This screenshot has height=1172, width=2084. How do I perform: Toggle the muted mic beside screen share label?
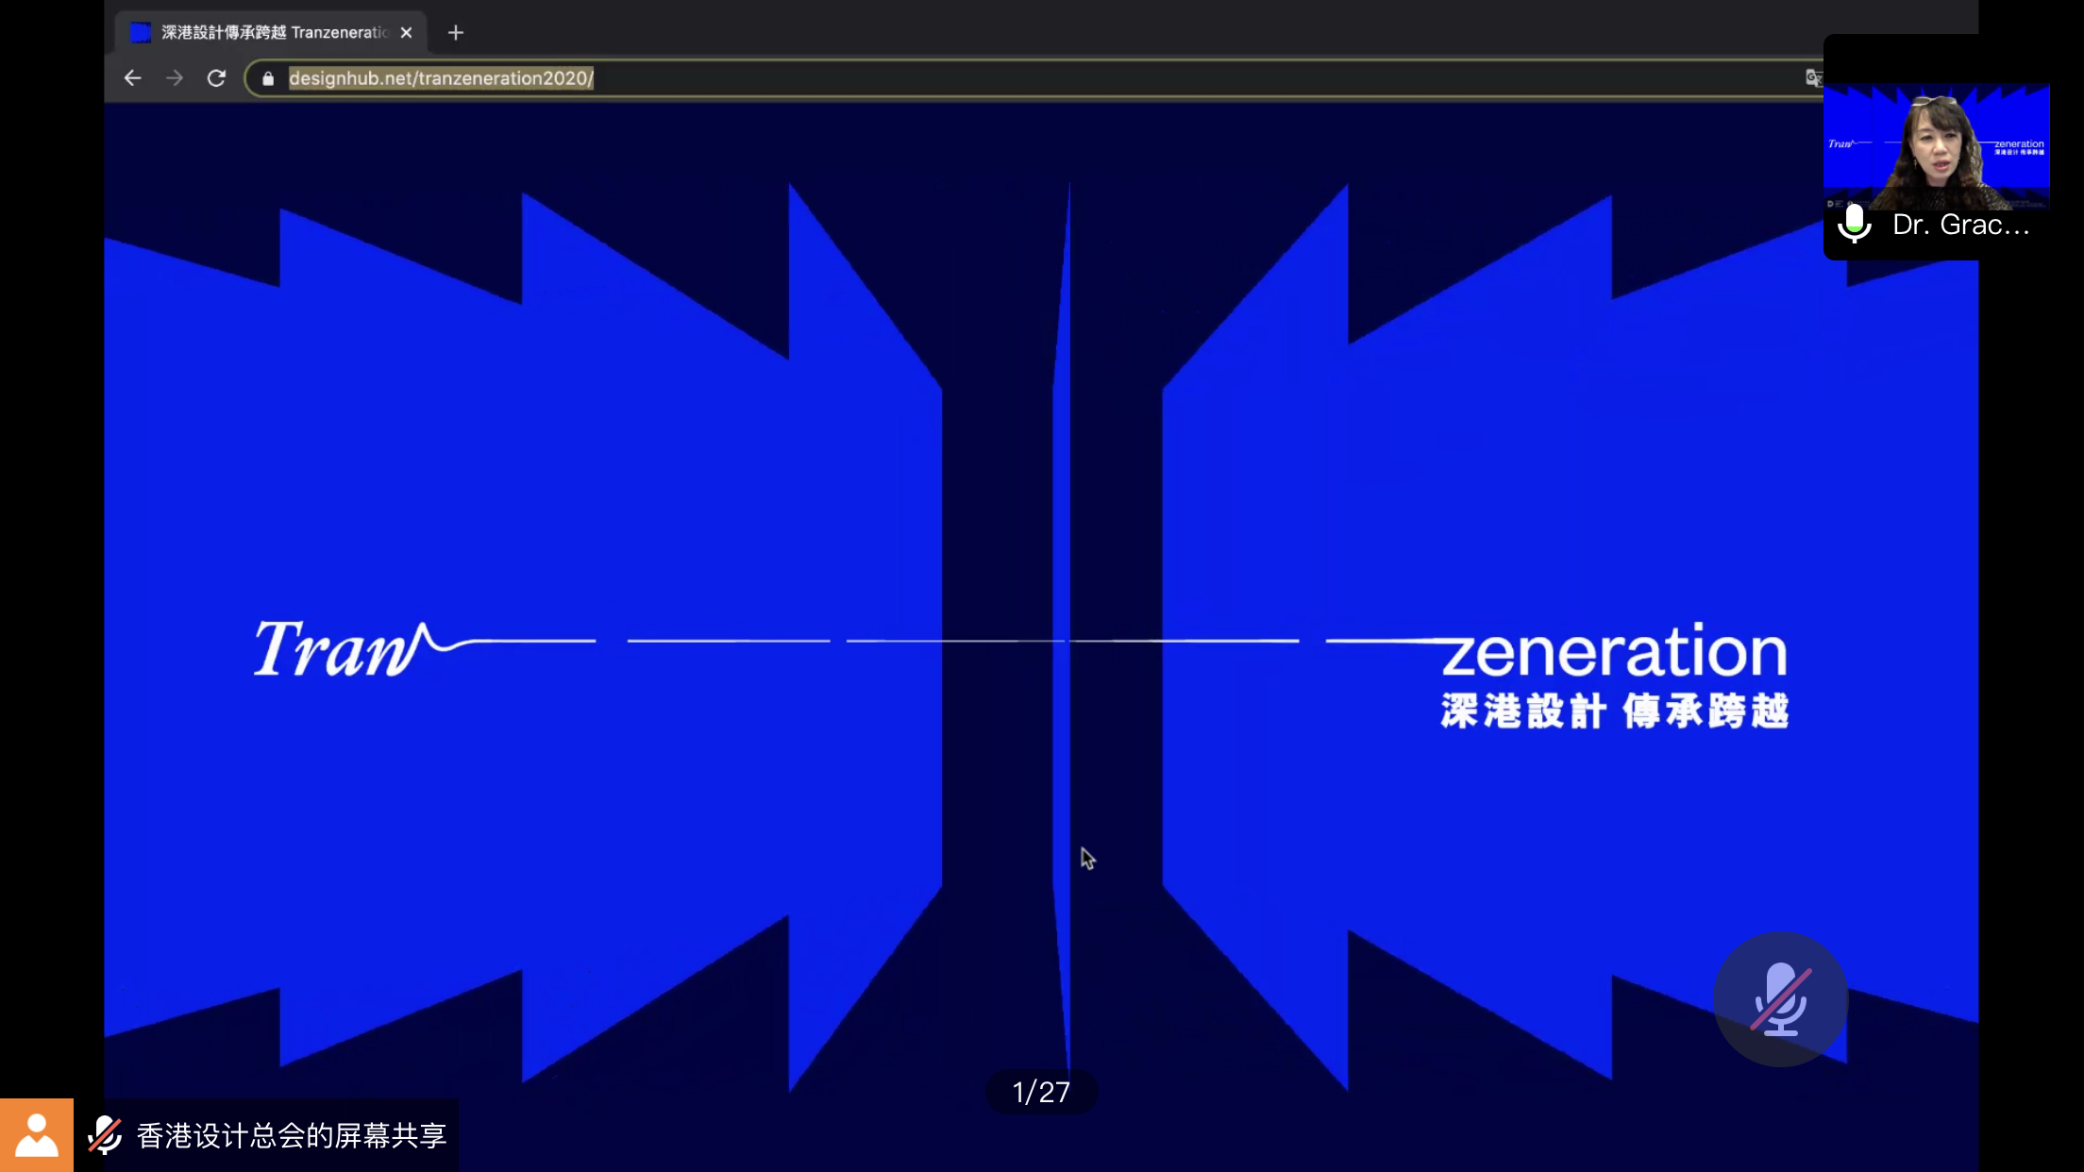(105, 1135)
